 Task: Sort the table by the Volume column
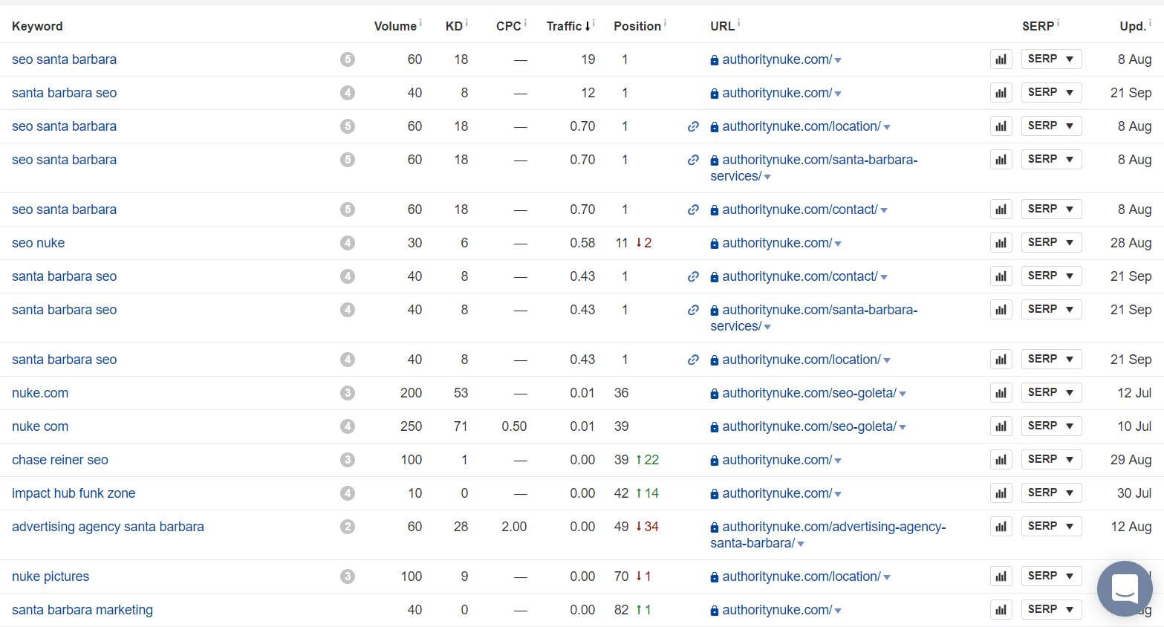click(x=395, y=26)
